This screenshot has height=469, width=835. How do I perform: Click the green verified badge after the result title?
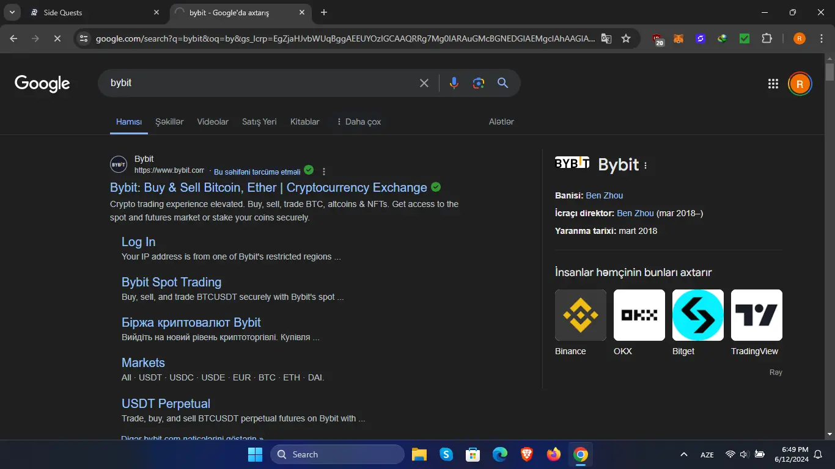[436, 187]
